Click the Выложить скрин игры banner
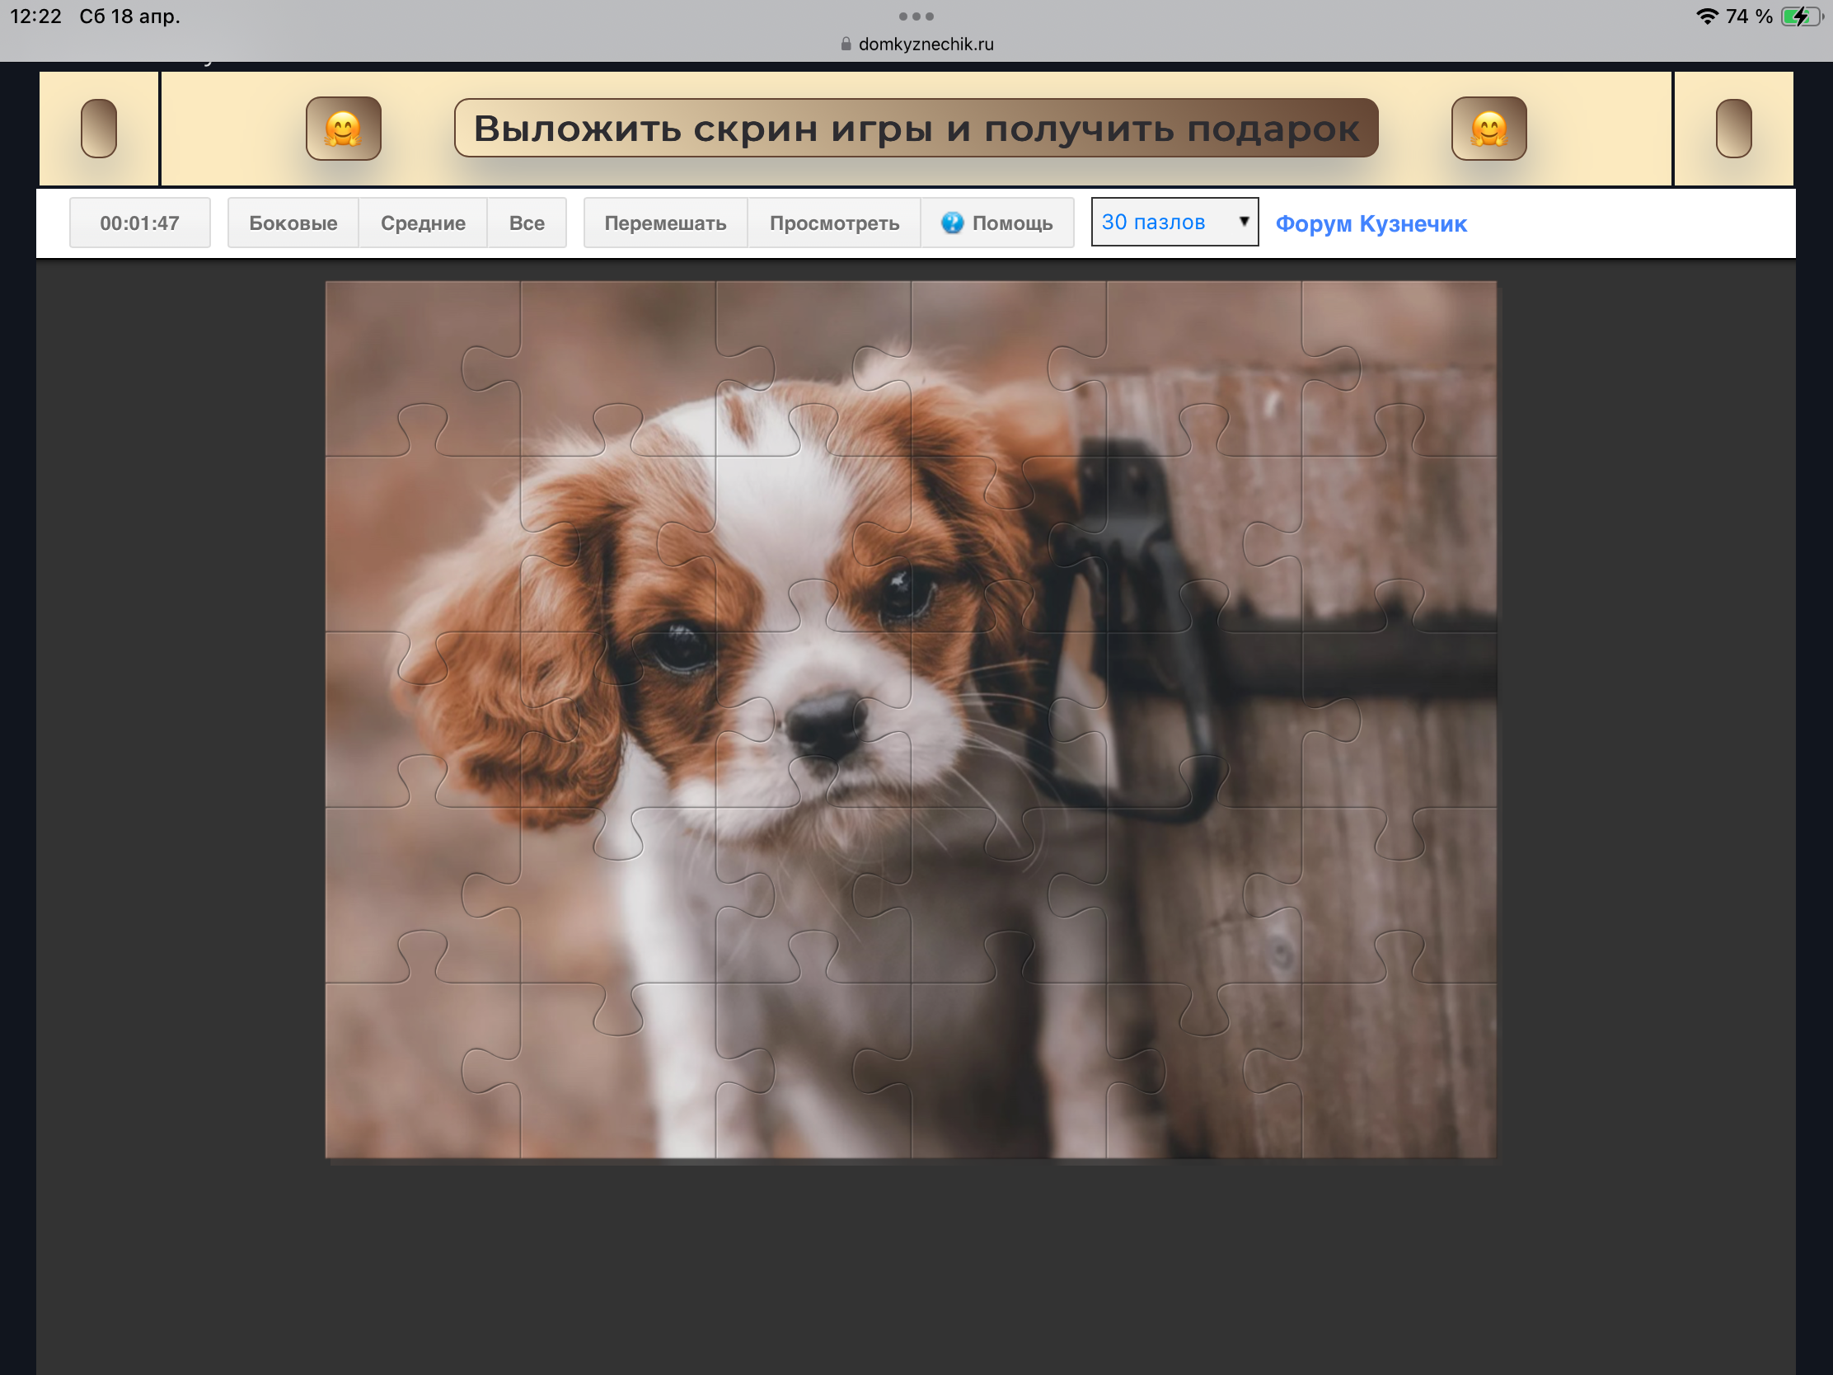Viewport: 1833px width, 1375px height. click(x=916, y=128)
